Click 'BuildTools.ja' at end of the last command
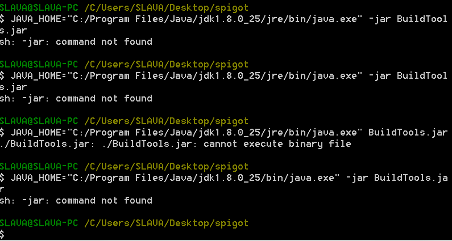 (410, 177)
